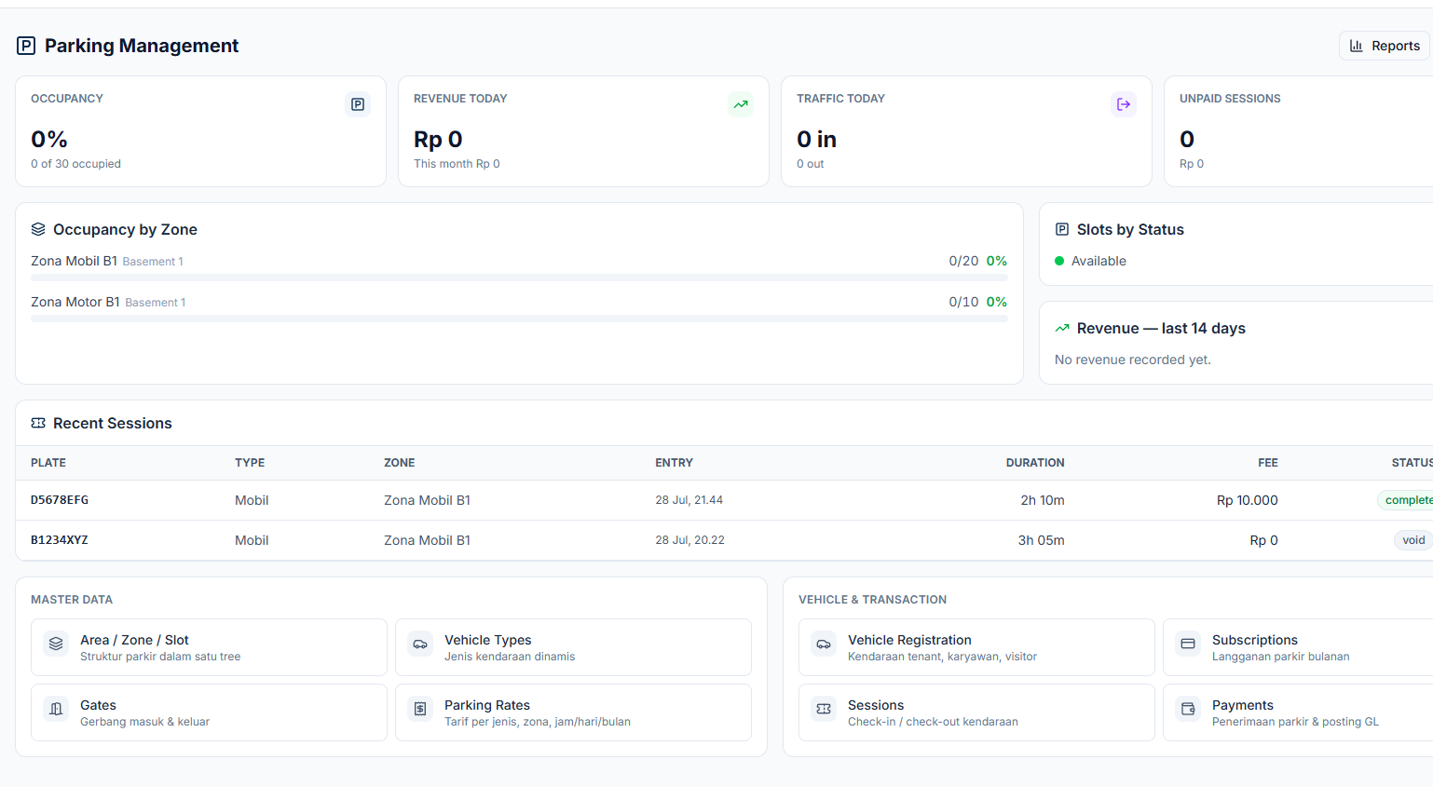The image size is (1433, 787).
Task: Click the Revenue last 14 days trend icon
Action: pos(1062,328)
